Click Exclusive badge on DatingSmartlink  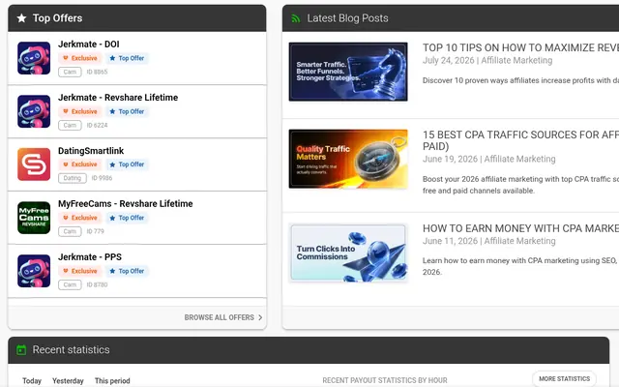[80, 164]
